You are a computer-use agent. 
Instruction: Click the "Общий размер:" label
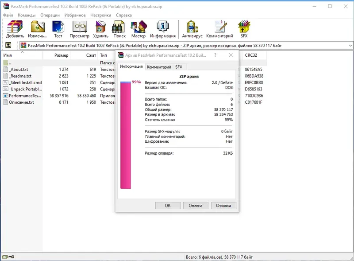[158, 110]
